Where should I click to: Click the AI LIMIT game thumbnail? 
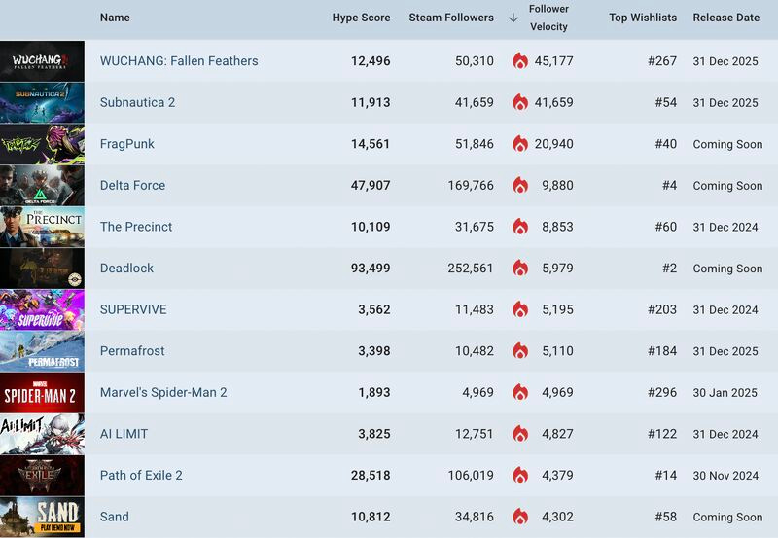[x=42, y=434]
